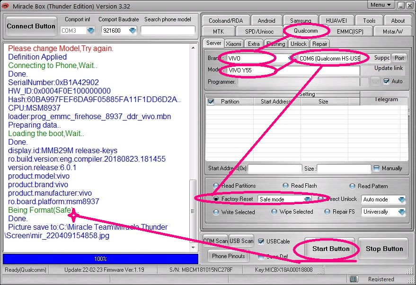This screenshot has height=285, width=416.
Task: Click the Connect Button
Action: [x=31, y=26]
